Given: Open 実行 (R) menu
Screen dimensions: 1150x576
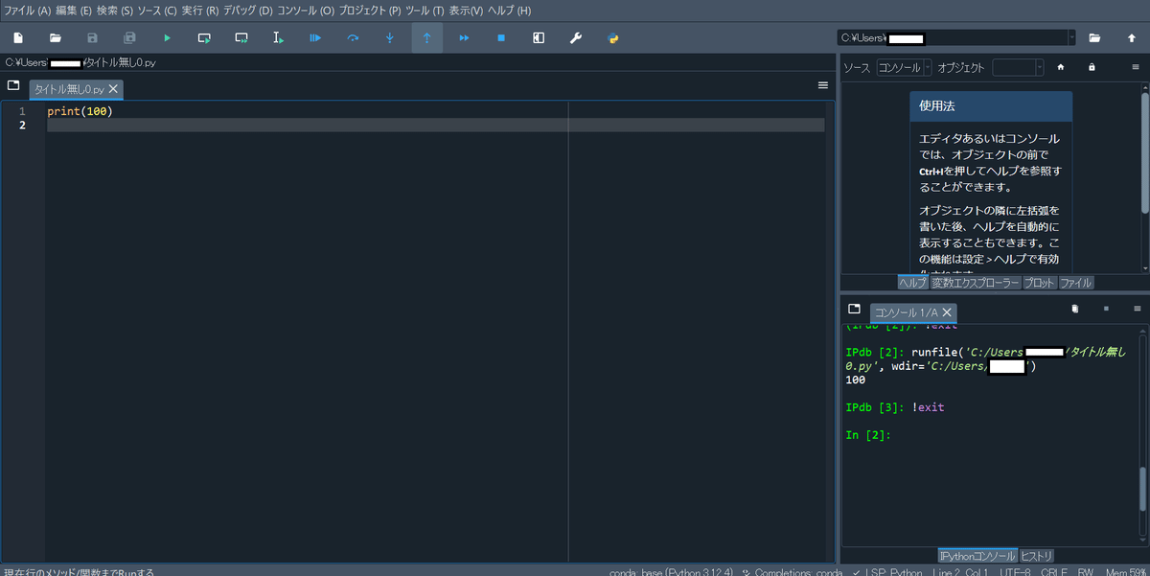Looking at the screenshot, I should (200, 10).
